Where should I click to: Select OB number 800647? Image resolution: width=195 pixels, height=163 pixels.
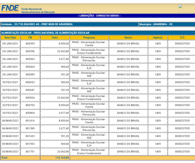(30, 90)
